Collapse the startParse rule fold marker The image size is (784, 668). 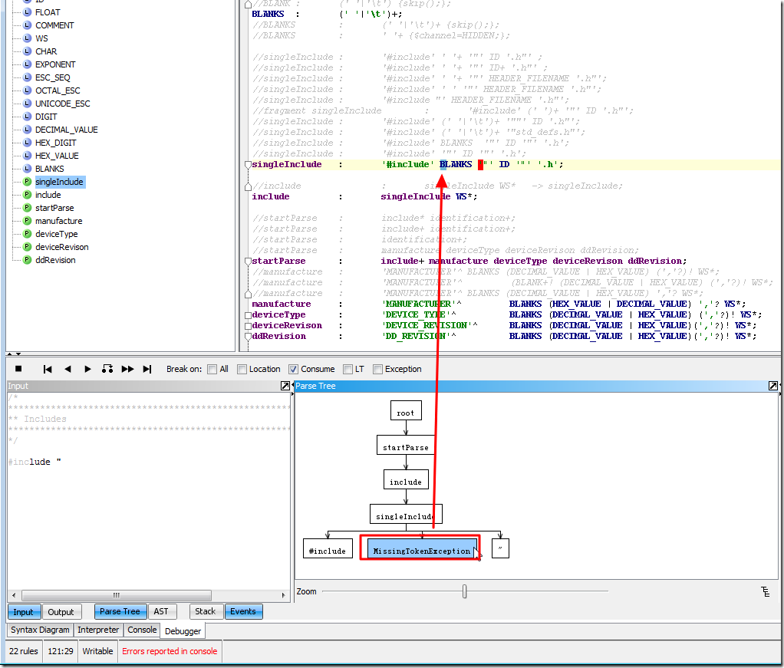[x=248, y=262]
